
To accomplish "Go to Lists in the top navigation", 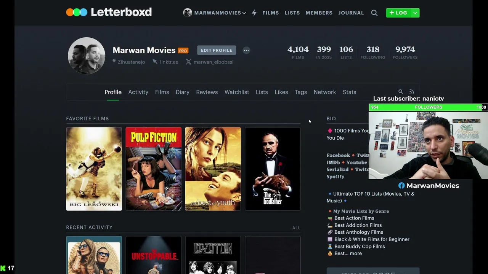I will point(292,13).
